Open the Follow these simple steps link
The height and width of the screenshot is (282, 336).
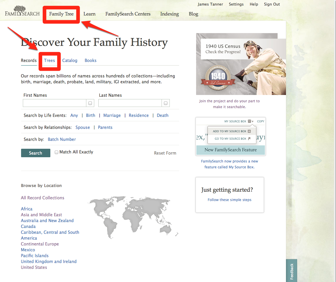(229, 200)
